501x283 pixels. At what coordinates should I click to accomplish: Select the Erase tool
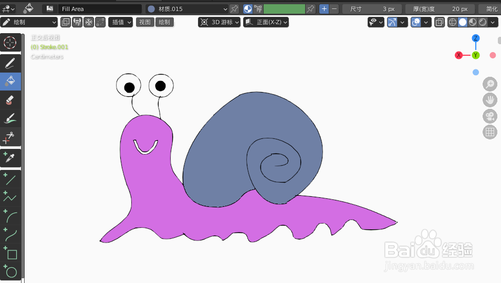[10, 100]
